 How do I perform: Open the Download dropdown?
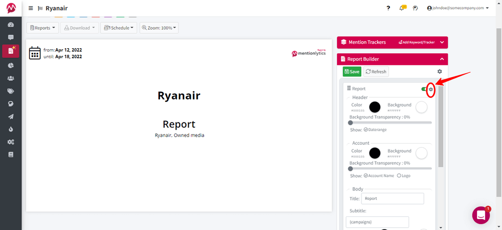pyautogui.click(x=79, y=28)
